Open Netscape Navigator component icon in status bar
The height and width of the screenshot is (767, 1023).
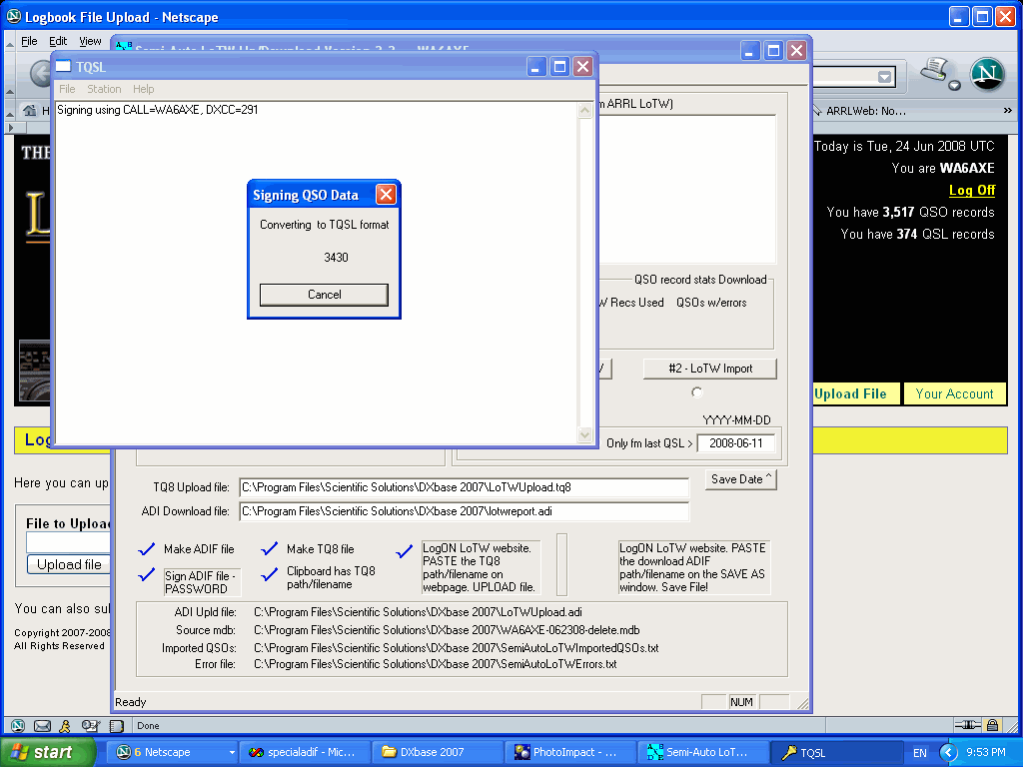(18, 725)
